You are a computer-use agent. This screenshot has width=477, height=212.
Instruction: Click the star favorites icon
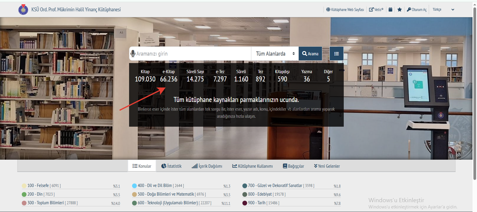[x=399, y=10]
